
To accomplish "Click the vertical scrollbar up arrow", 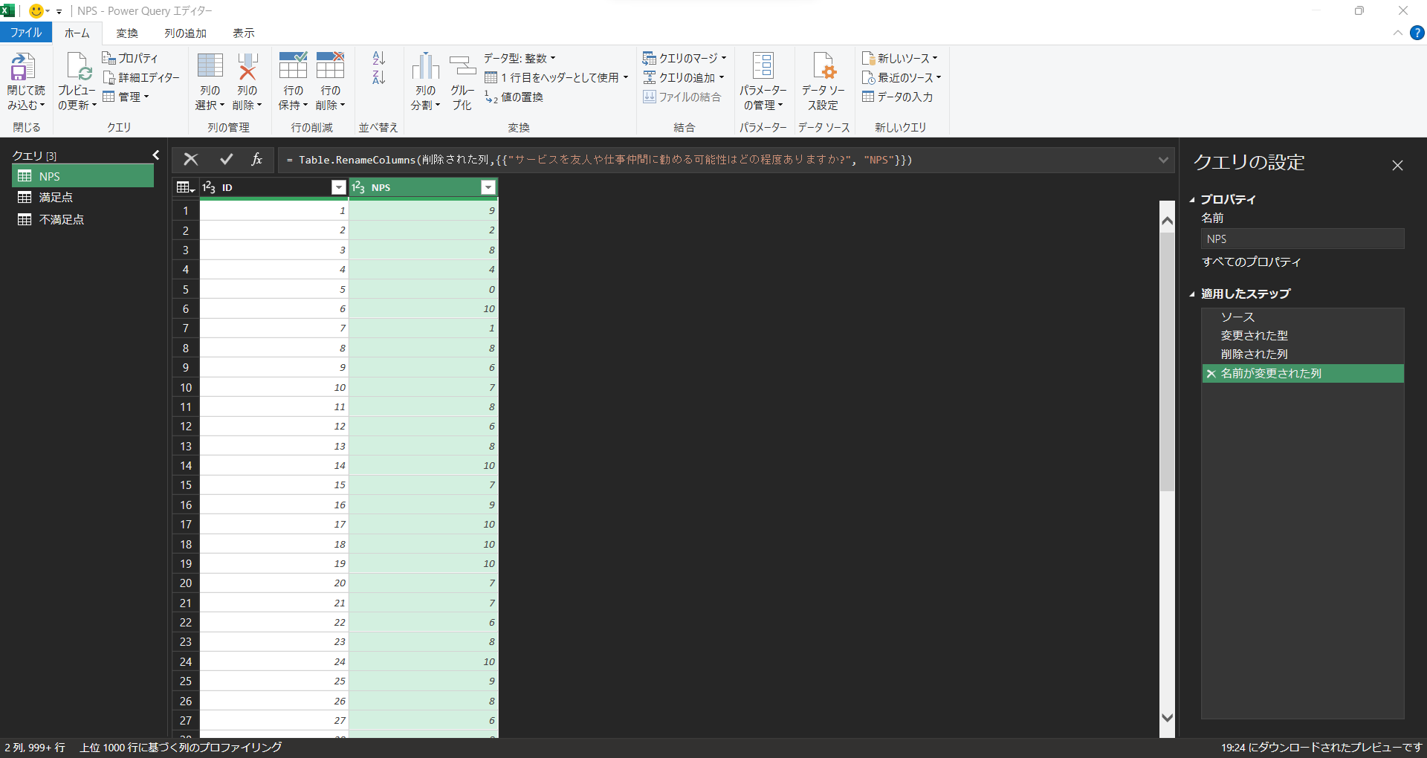I will [1167, 221].
